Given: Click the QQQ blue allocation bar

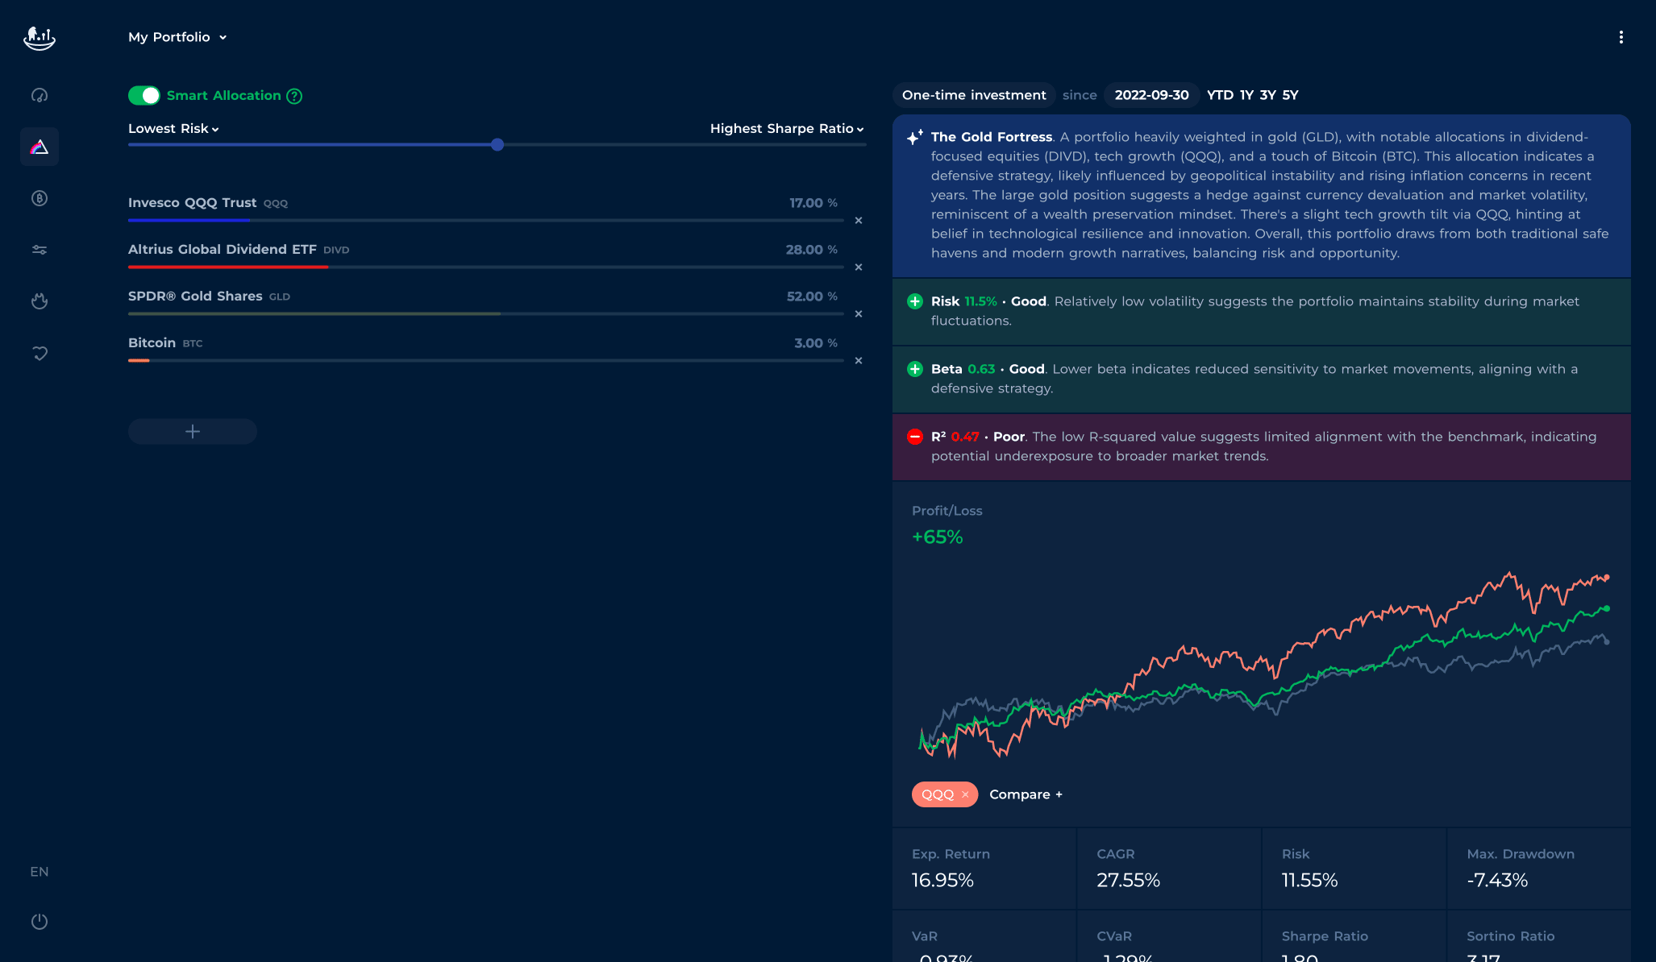Looking at the screenshot, I should click(x=189, y=220).
